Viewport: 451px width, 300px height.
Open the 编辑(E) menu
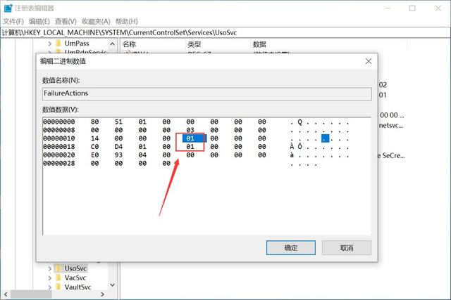click(39, 22)
